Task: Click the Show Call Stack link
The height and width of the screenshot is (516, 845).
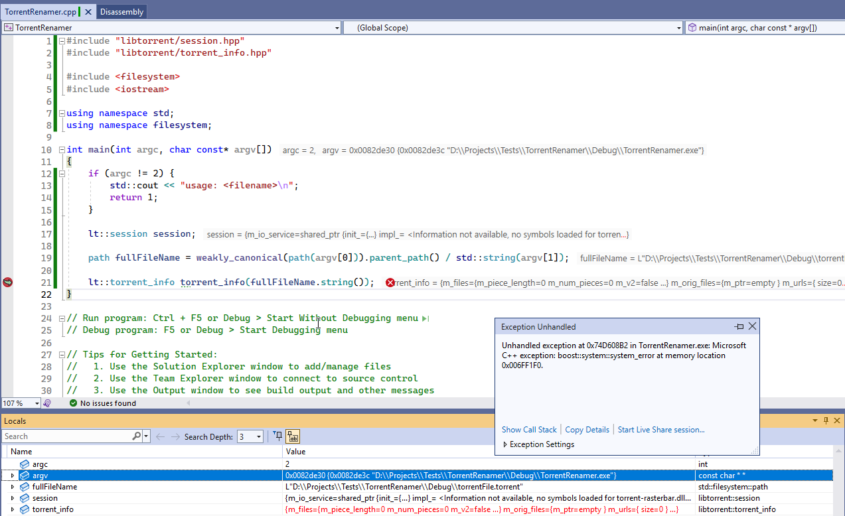Action: click(528, 429)
